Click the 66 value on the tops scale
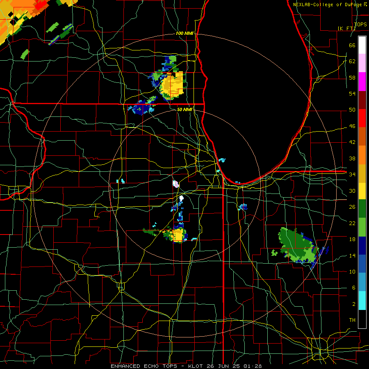 (x=352, y=45)
